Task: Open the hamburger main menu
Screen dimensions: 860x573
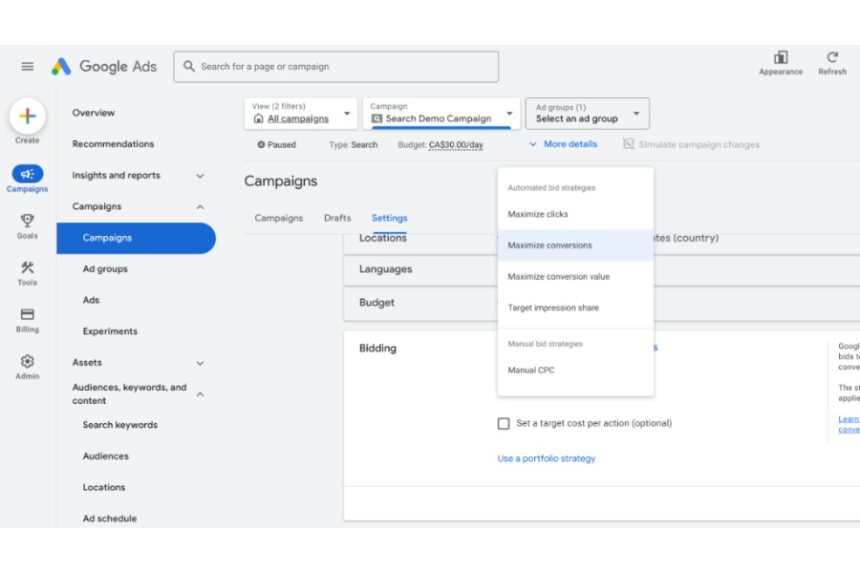Action: coord(27,66)
